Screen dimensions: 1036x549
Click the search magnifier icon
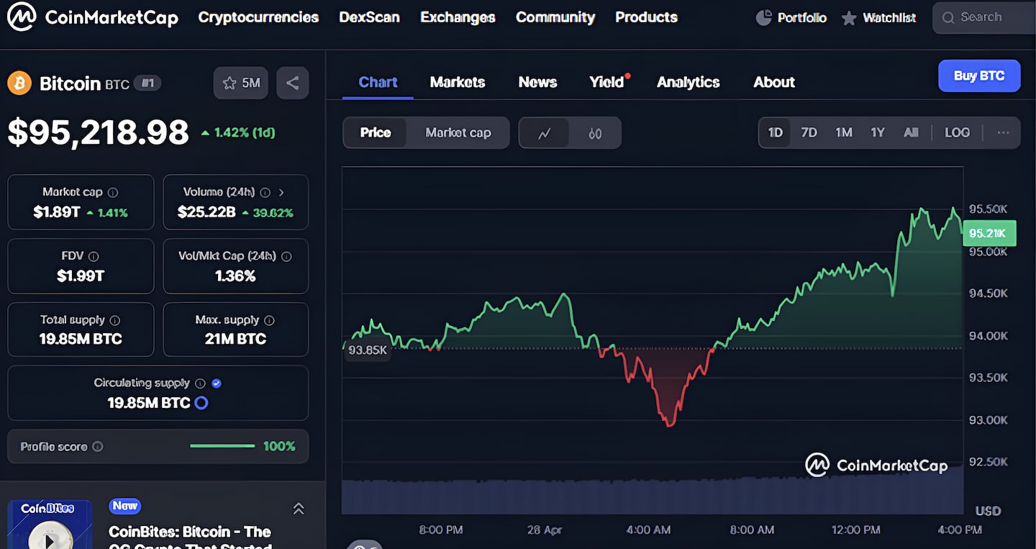click(948, 17)
